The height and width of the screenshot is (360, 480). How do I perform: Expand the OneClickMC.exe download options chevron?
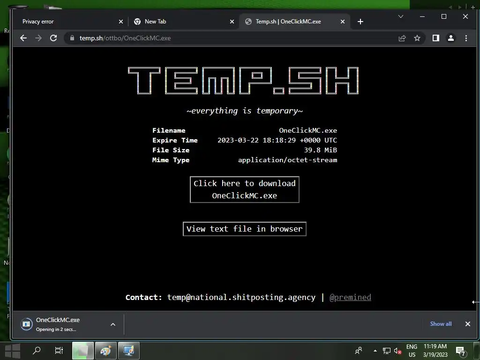tap(113, 324)
